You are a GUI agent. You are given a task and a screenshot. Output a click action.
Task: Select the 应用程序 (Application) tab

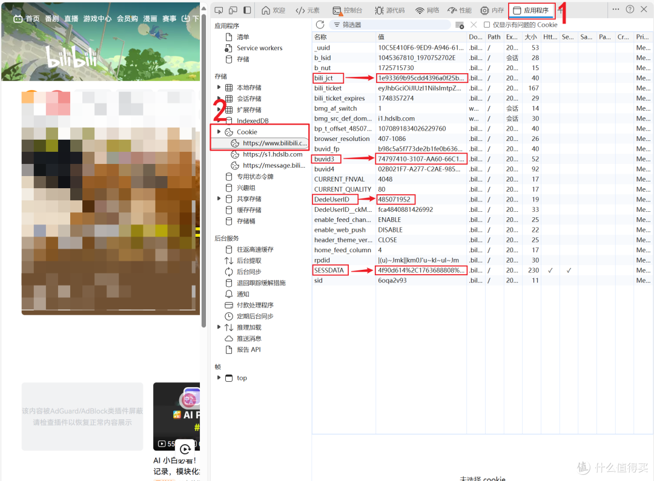531,10
